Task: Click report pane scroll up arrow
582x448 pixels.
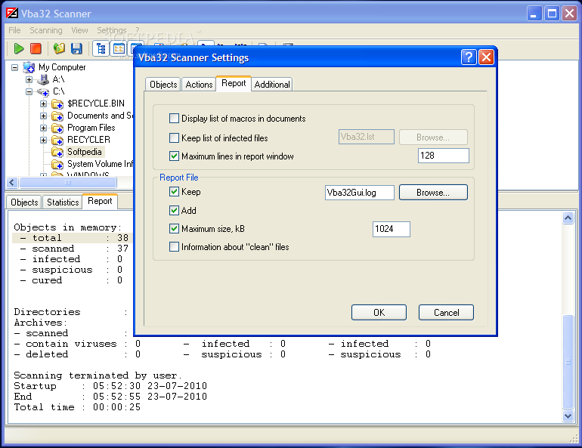Action: (x=568, y=218)
